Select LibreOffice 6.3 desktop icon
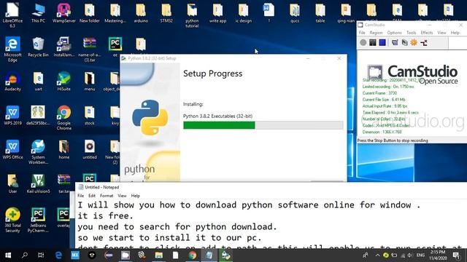 pos(12,15)
